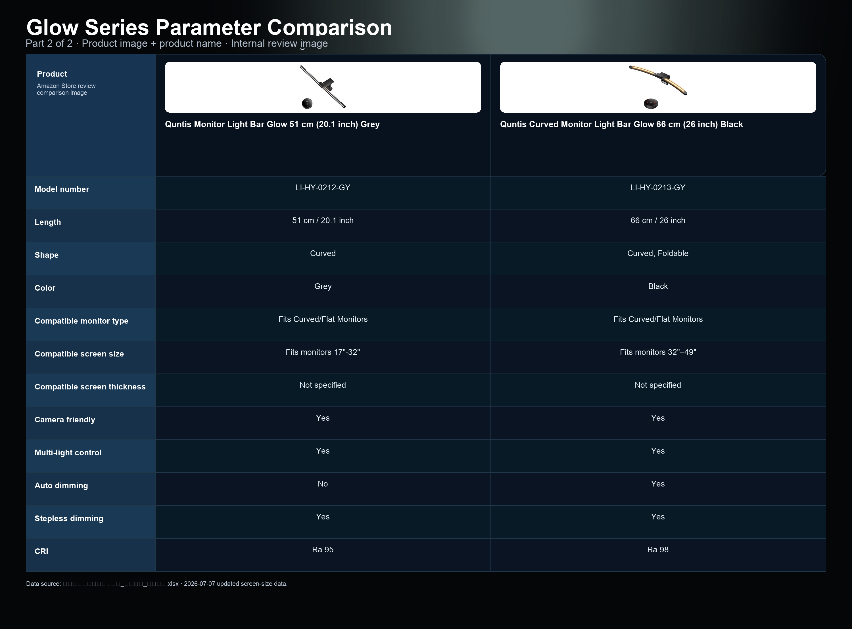This screenshot has width=852, height=629.
Task: Click the "Color" row label
Action: coord(45,288)
